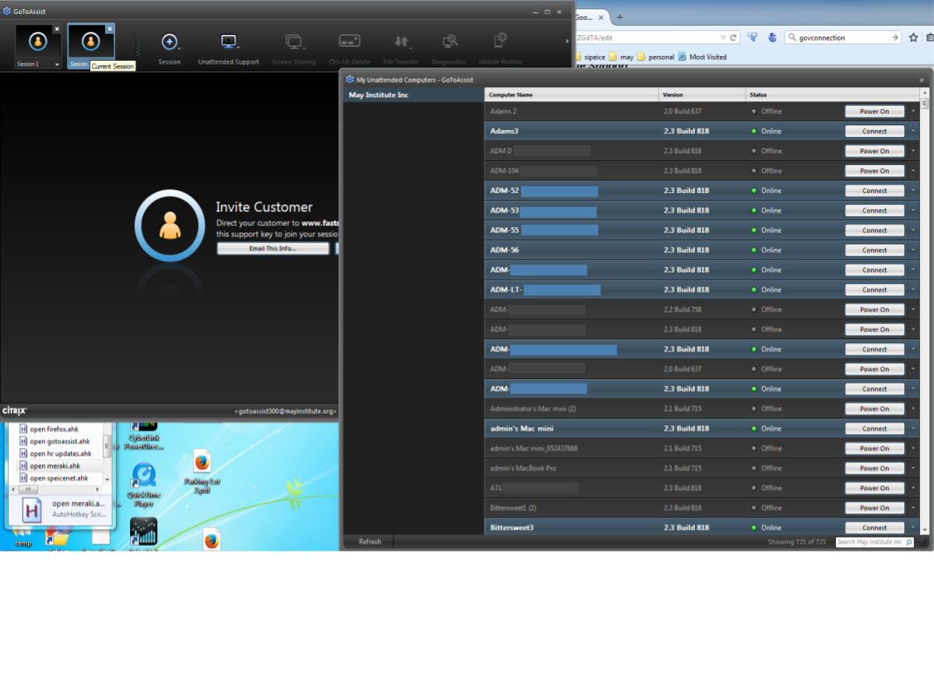Open the Session toolbar menu
934x700 pixels.
point(169,49)
